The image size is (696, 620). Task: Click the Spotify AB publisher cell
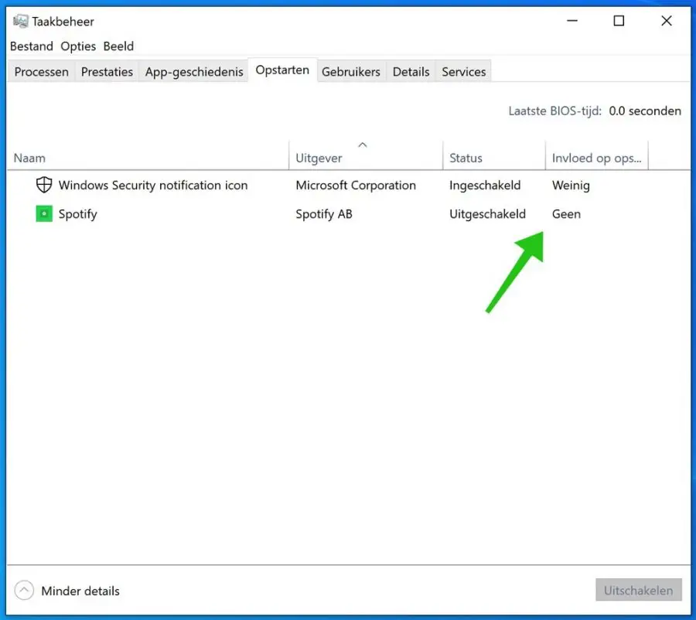click(x=323, y=214)
